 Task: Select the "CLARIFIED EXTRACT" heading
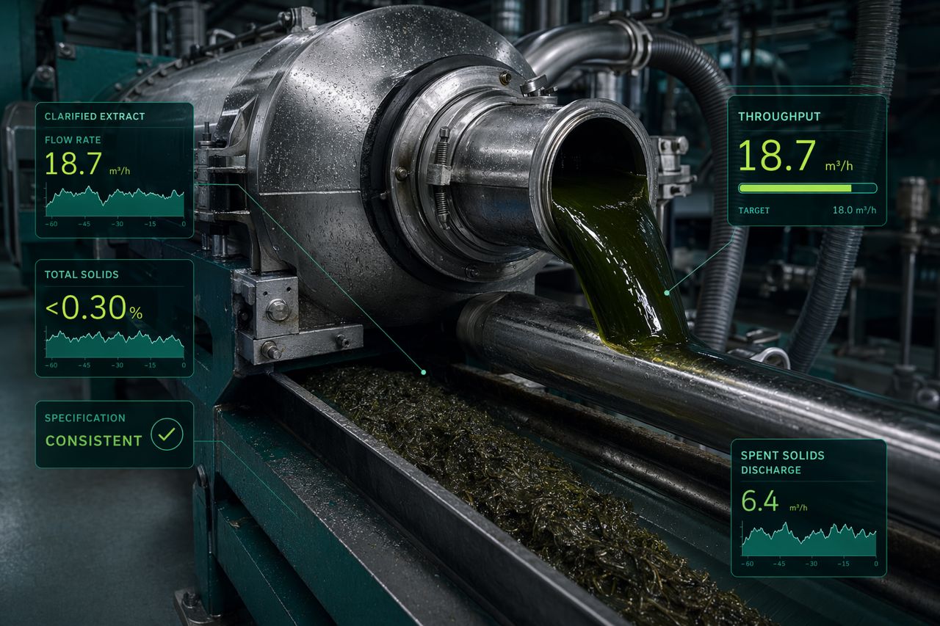(x=95, y=117)
